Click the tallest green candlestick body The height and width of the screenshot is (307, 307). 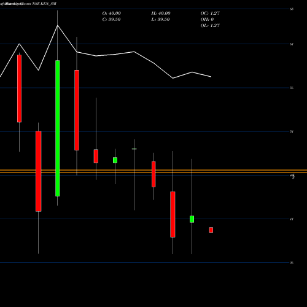[x=58, y=128]
